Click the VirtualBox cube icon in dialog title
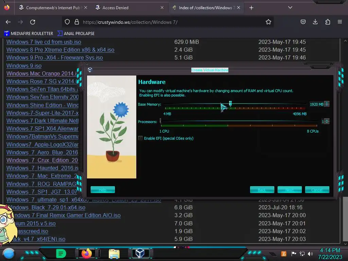This screenshot has height=261, width=348. click(x=90, y=70)
